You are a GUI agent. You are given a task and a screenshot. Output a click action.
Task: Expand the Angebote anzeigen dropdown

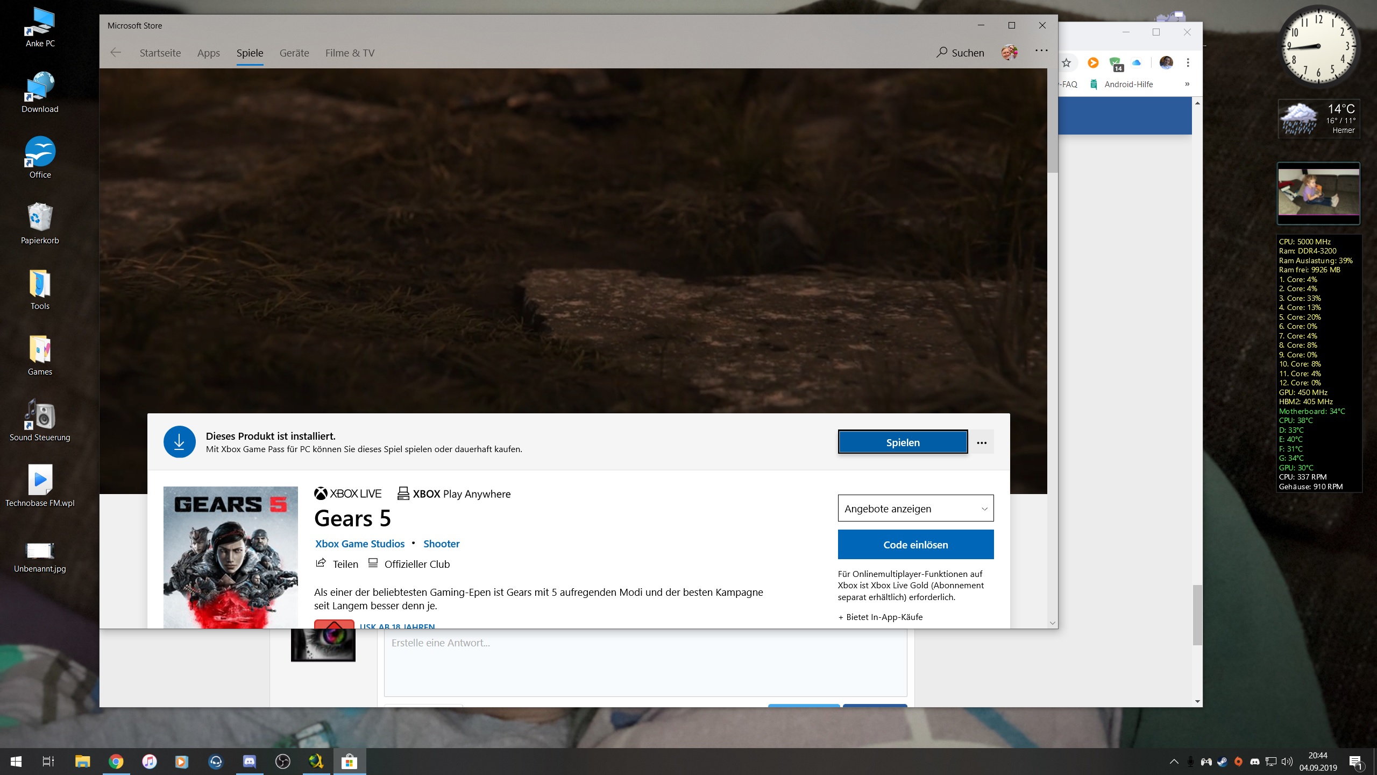[915, 509]
